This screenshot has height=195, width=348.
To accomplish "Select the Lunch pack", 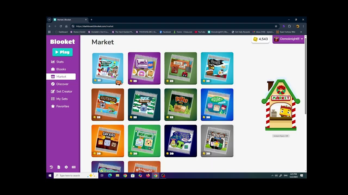I will (x=144, y=68).
